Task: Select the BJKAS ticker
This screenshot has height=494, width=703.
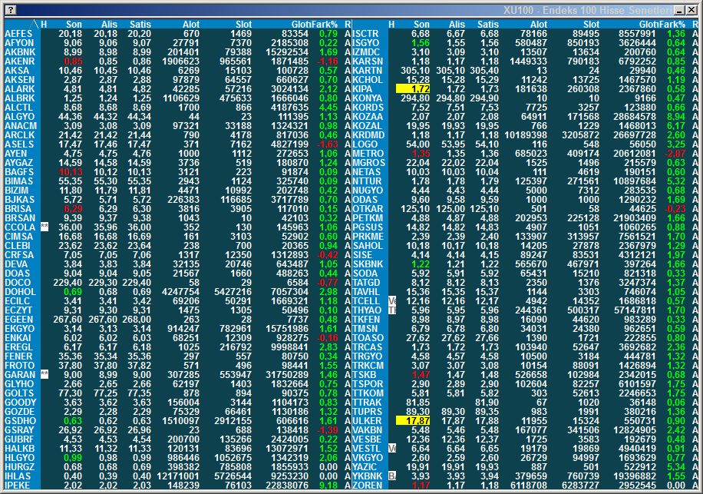Action: coord(19,200)
